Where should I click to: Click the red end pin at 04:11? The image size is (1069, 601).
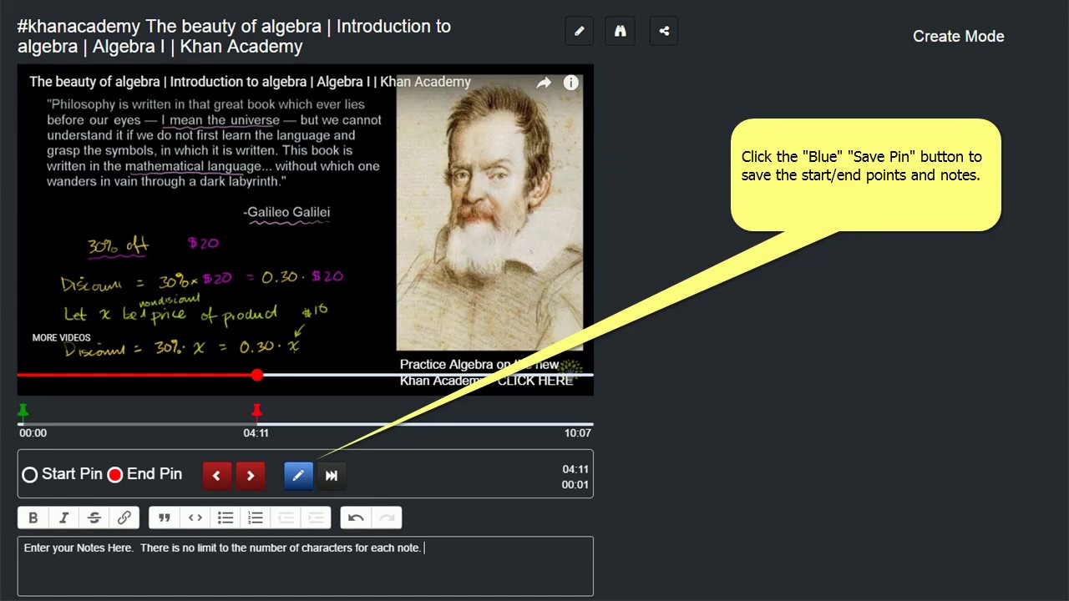[257, 410]
